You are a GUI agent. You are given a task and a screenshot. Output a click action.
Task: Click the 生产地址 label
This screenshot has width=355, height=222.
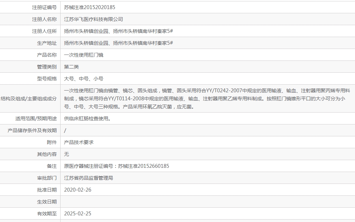pyautogui.click(x=47, y=43)
